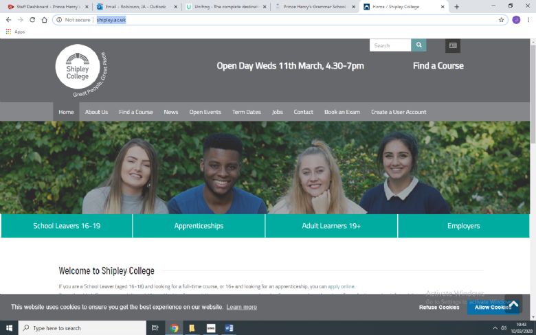This screenshot has width=536, height=335.
Task: Click Learn more about cookies
Action: [241, 307]
